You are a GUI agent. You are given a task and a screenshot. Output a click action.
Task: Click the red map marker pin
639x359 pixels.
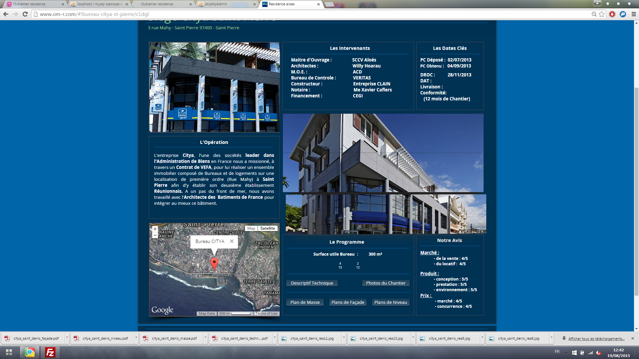click(214, 264)
